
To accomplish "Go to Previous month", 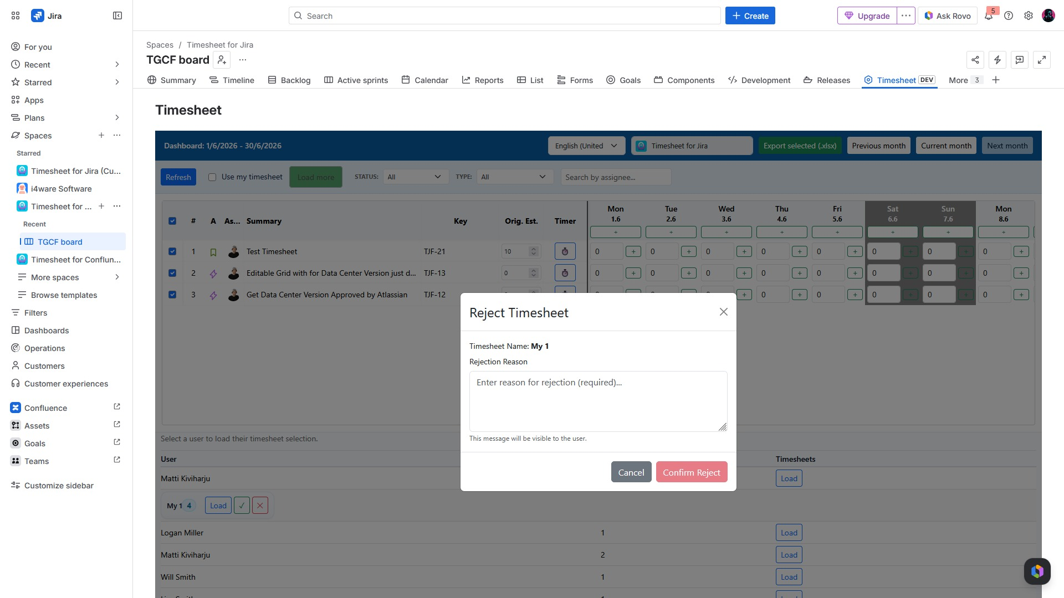I will [879, 146].
